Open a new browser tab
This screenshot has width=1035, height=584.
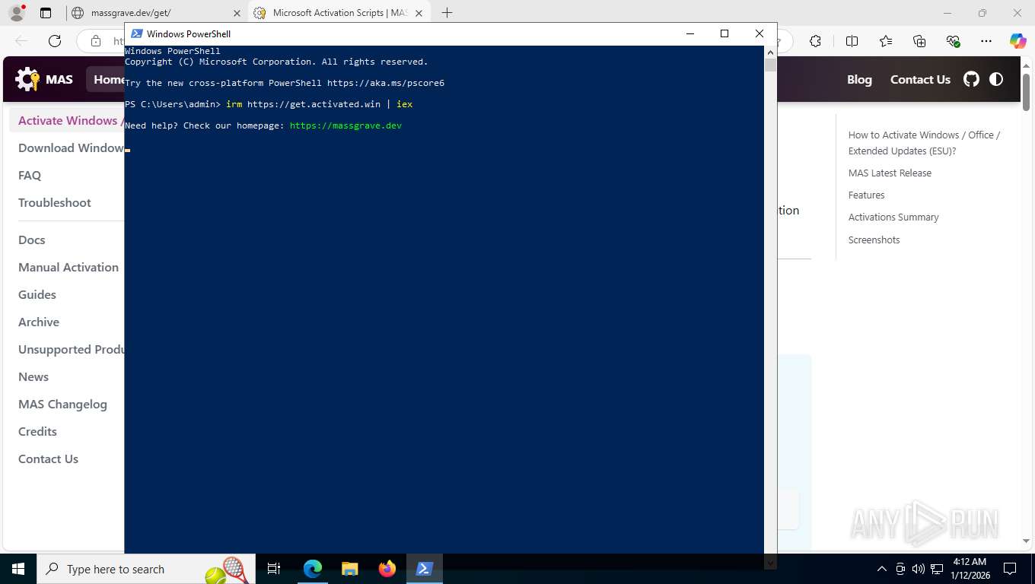click(447, 13)
